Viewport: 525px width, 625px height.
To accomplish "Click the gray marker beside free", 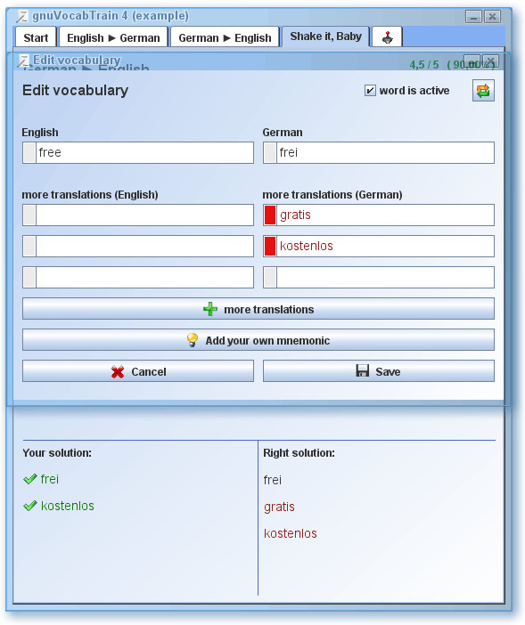I will pos(29,152).
